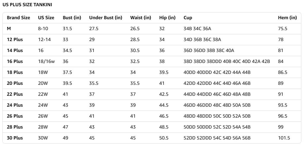This screenshot has width=304, height=146.
Task: Click the 14 Plus brand size cell
Action: (x=15, y=51)
